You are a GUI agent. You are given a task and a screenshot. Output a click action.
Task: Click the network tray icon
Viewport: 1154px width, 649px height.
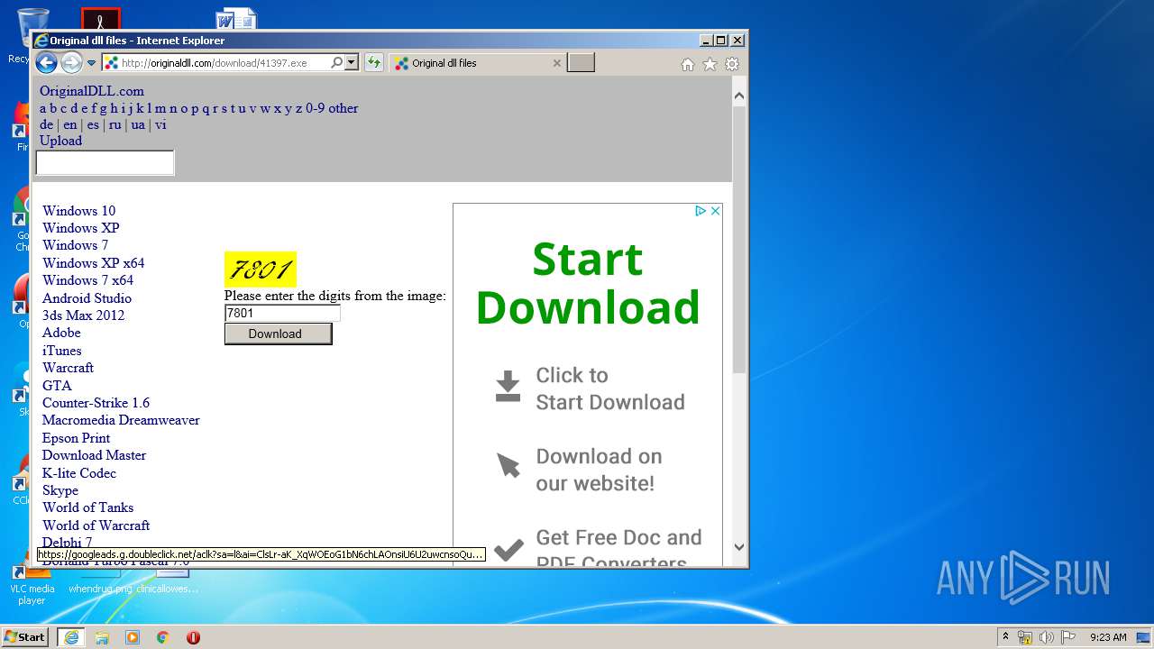1025,637
